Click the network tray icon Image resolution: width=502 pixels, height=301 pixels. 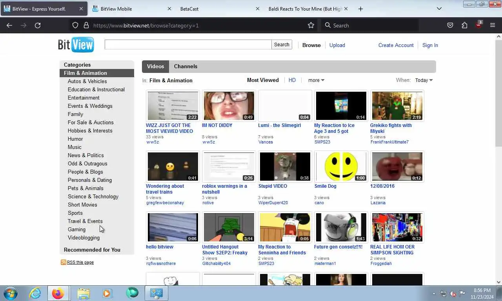click(x=444, y=294)
